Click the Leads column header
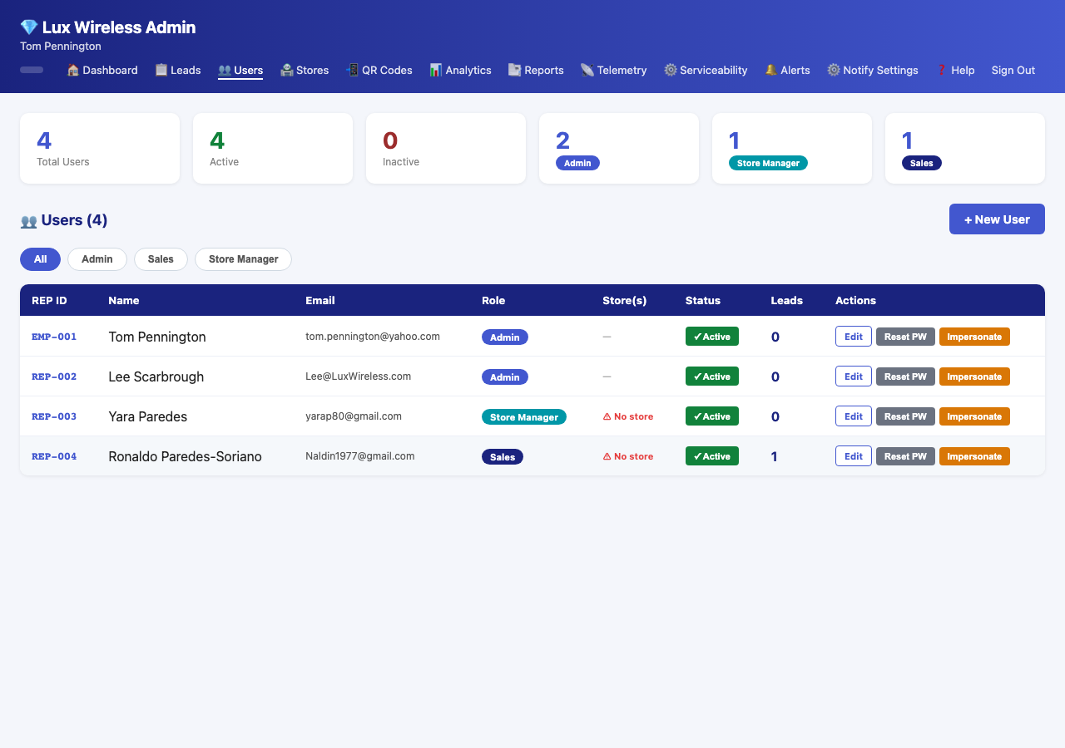The width and height of the screenshot is (1065, 748). click(787, 300)
